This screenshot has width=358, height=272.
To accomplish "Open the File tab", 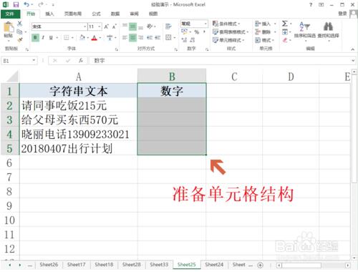I will click(x=10, y=14).
